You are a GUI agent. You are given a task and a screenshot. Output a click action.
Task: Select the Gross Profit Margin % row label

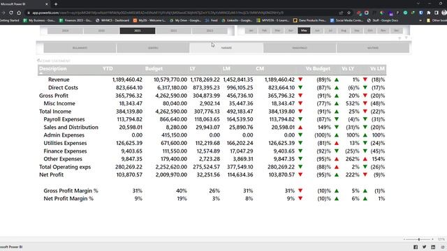point(71,190)
